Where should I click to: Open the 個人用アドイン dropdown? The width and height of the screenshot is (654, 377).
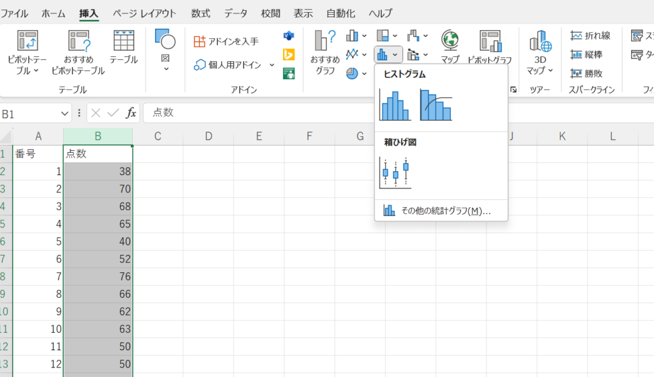[x=272, y=65]
